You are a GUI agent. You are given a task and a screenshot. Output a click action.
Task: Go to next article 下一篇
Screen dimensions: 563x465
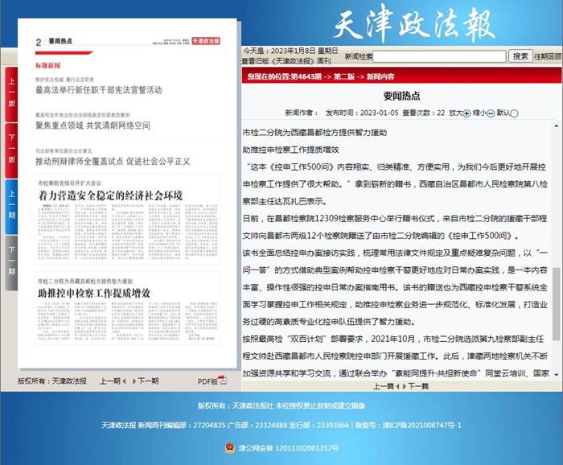pos(418,386)
